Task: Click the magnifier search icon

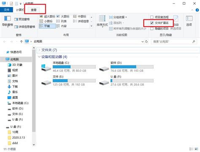Action: (x=194, y=42)
